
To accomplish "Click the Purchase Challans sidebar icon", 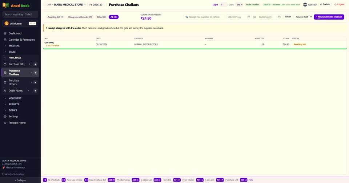I will click(5, 73).
